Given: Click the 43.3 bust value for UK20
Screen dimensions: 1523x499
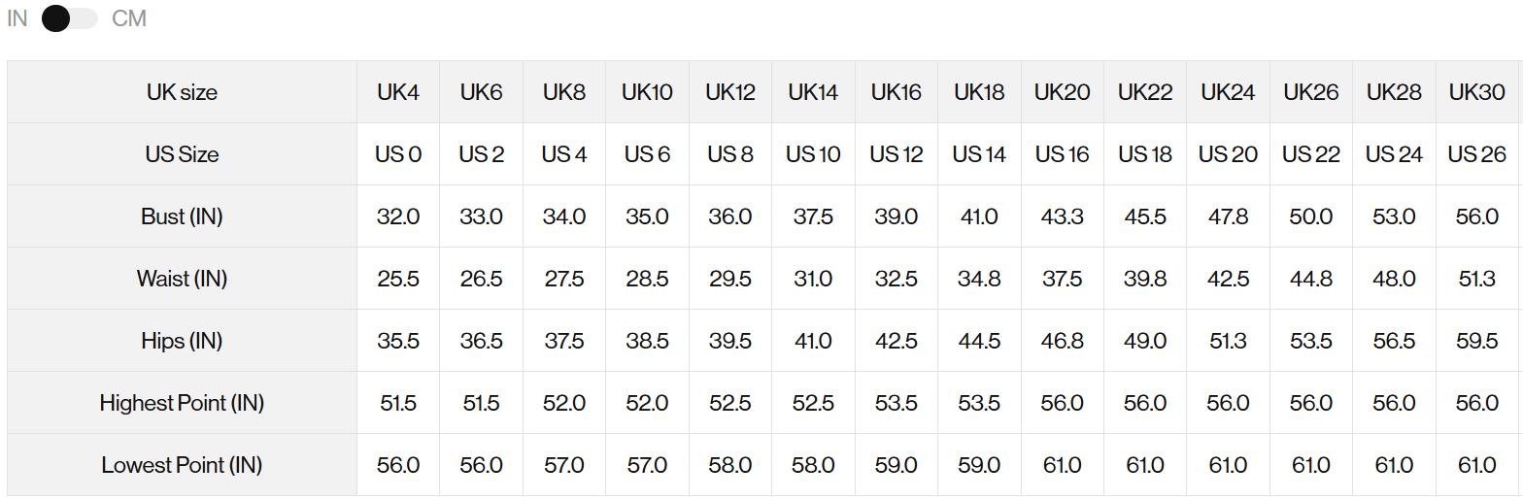Looking at the screenshot, I should pyautogui.click(x=1062, y=216).
